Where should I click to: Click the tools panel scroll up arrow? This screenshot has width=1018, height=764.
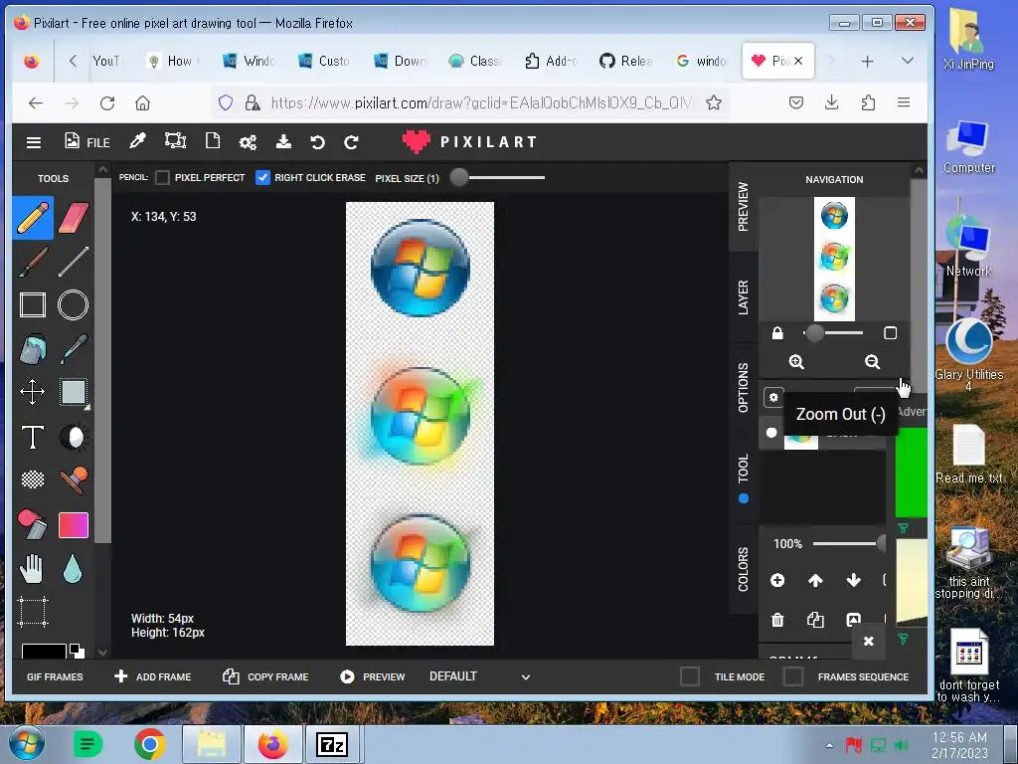[102, 170]
